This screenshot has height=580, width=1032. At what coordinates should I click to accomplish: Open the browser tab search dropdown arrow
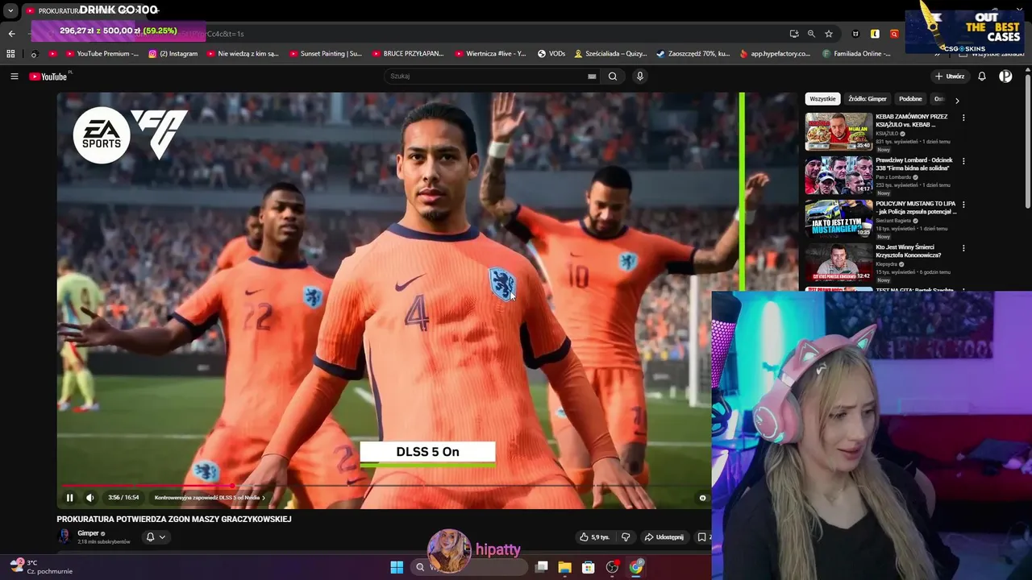10,11
